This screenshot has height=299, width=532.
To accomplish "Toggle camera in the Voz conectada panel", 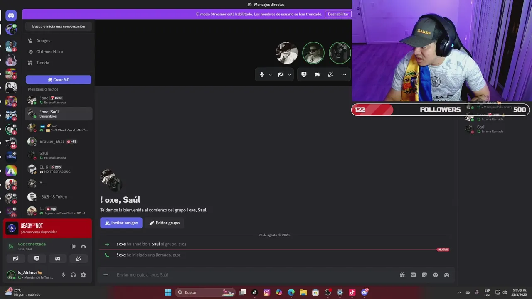I will click(16, 258).
